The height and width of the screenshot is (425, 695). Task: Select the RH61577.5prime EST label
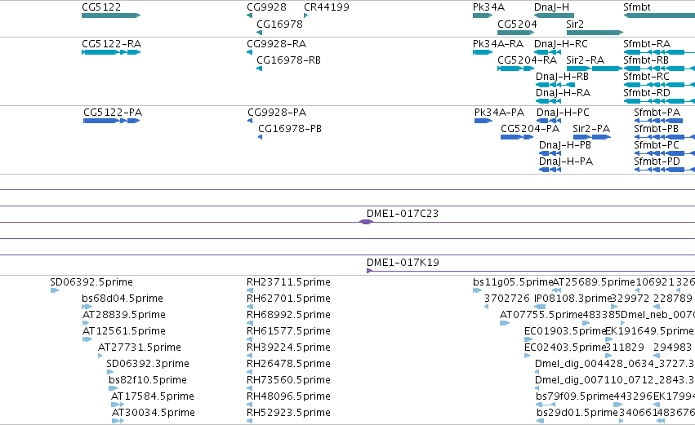coord(288,331)
